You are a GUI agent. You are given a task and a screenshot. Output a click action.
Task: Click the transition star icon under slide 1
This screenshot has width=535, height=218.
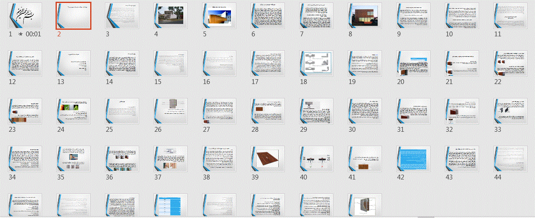point(21,34)
